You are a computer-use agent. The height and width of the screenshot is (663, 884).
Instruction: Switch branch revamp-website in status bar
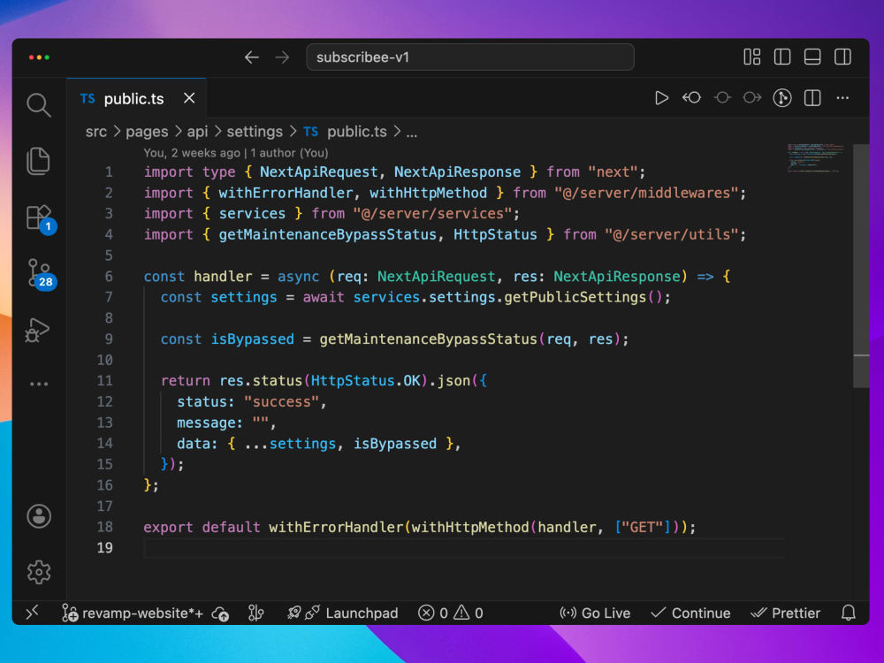pos(133,613)
